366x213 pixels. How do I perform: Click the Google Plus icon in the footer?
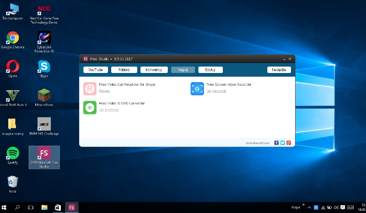pyautogui.click(x=289, y=143)
